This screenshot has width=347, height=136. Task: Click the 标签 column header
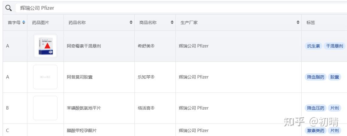tap(311, 22)
